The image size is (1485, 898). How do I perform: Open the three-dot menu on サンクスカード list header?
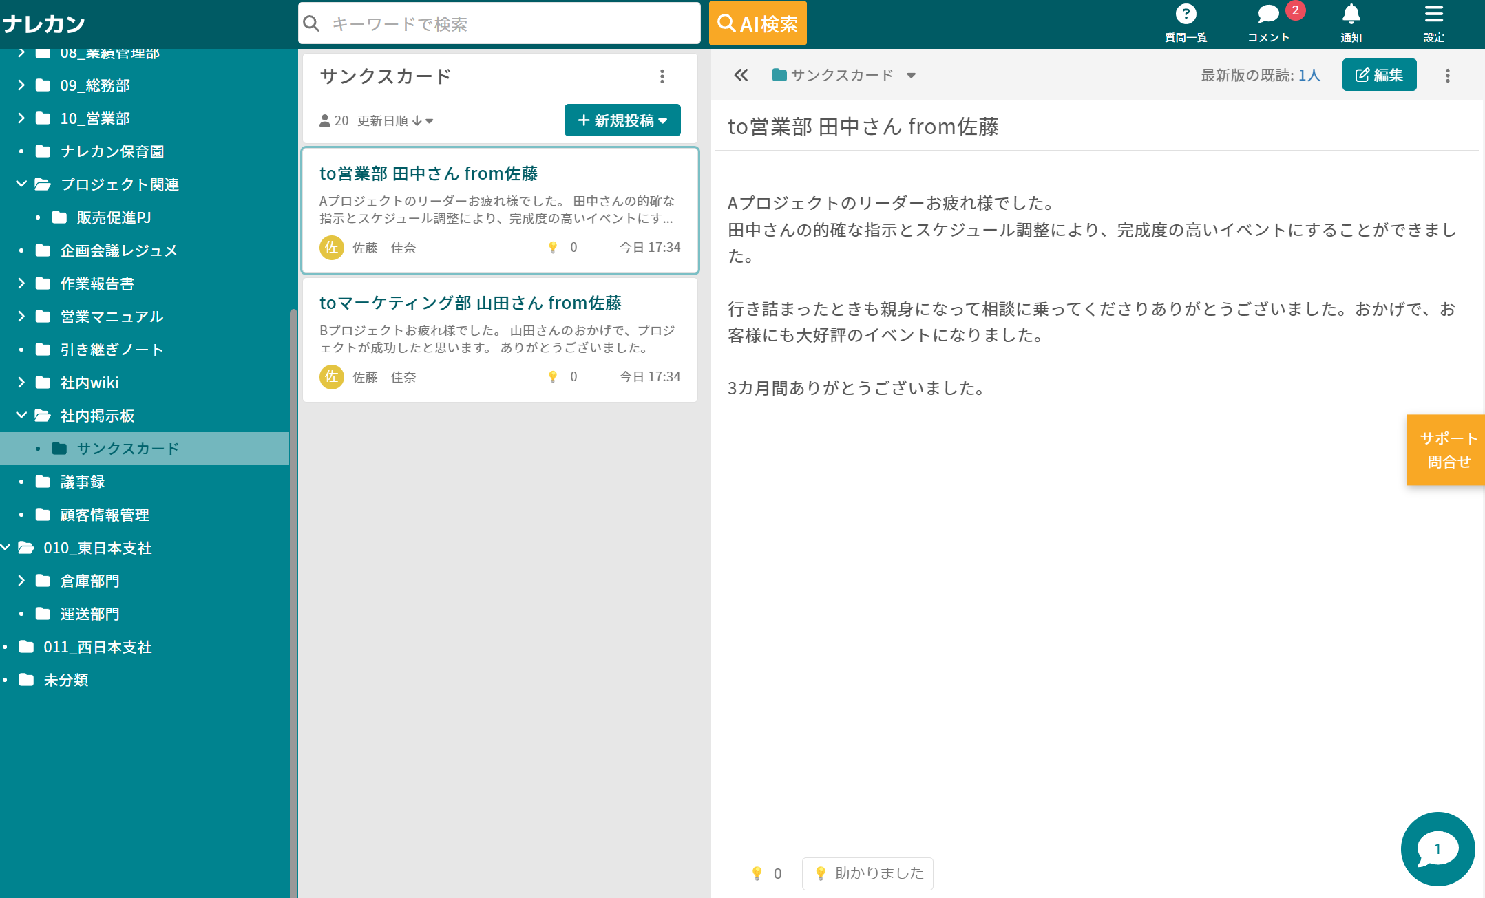(x=662, y=76)
